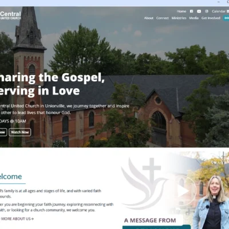
Task: Click the Welcome section heading
Action: pyautogui.click(x=10, y=176)
